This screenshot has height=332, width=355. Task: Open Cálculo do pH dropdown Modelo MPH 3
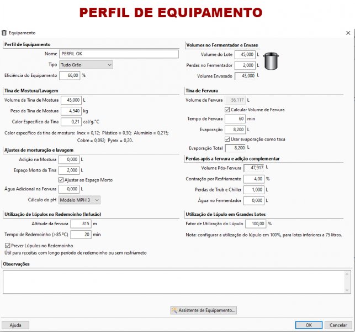(x=80, y=200)
